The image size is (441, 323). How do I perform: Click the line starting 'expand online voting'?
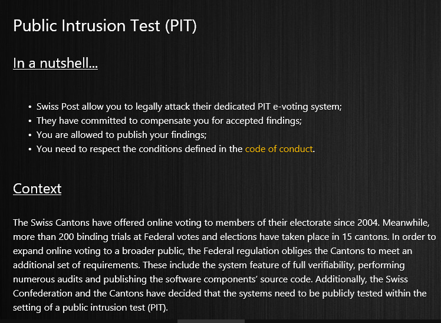click(x=213, y=251)
